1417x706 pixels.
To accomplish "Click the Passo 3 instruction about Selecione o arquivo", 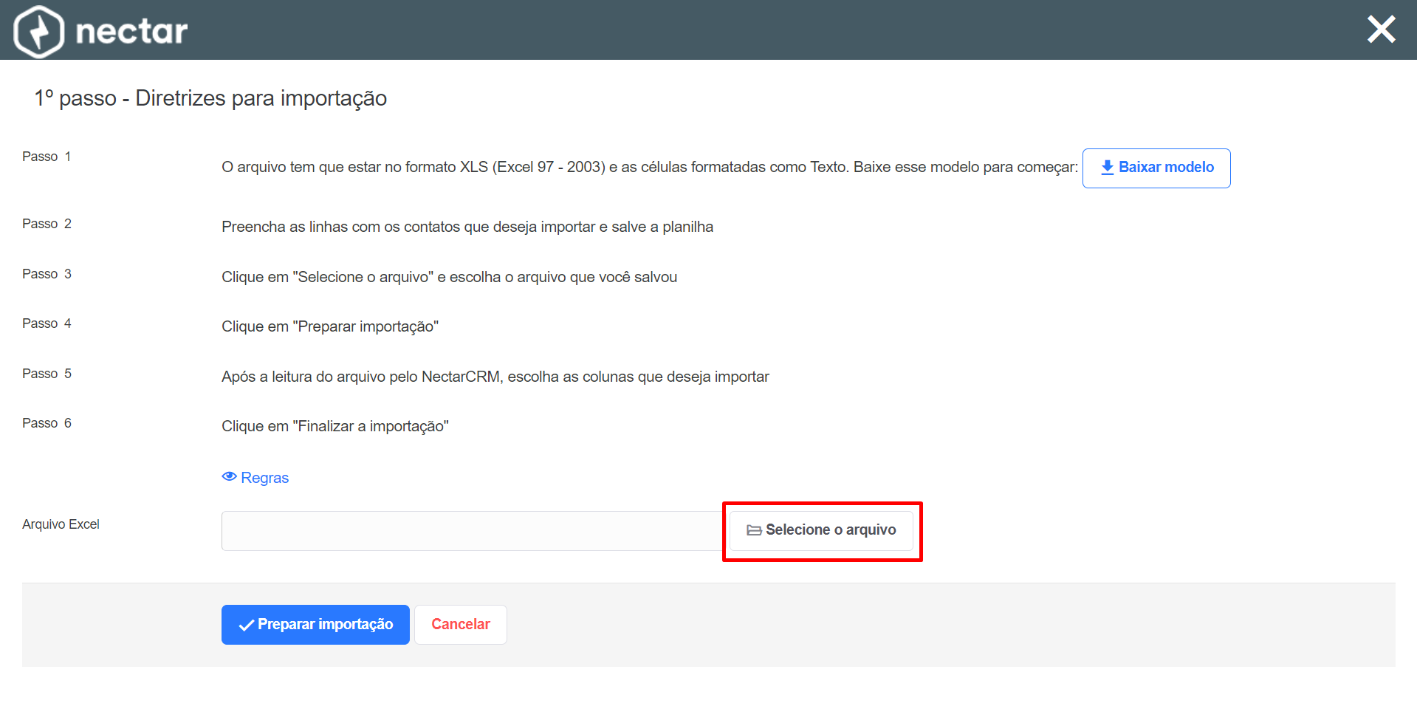I will (x=449, y=277).
